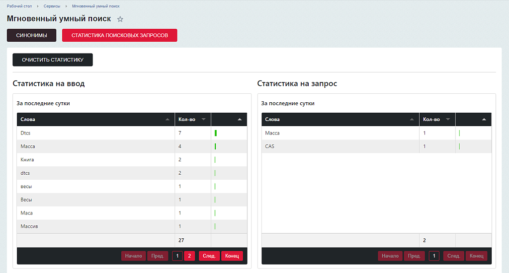509x273 pixels.
Task: Sort input statistics by Слова column arrow
Action: coord(167,120)
